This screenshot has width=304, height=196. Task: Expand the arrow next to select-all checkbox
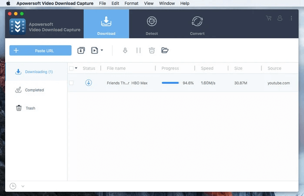tap(77, 68)
